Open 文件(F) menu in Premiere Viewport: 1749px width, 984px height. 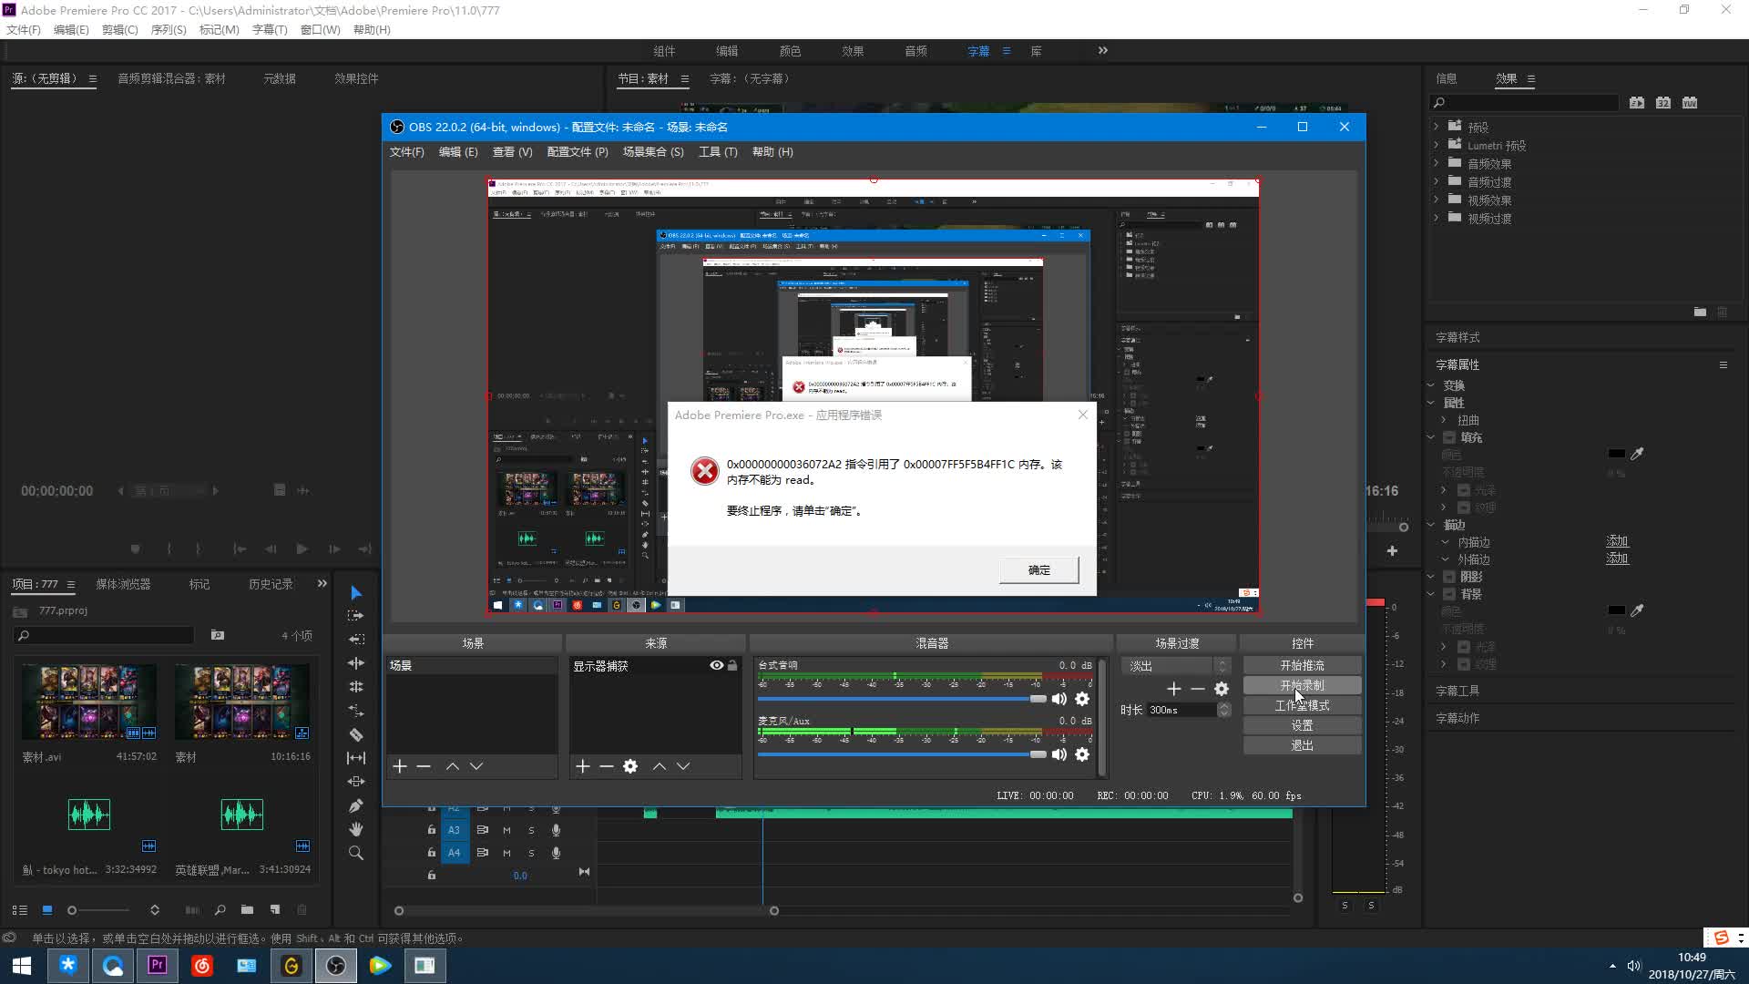pos(24,30)
